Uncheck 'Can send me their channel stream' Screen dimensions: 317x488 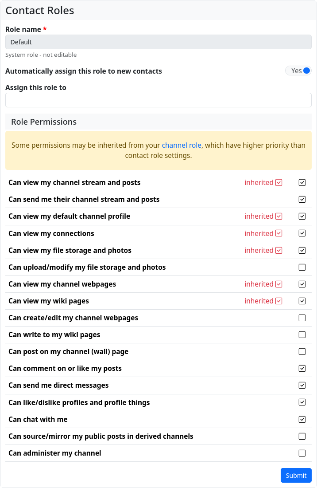[302, 200]
